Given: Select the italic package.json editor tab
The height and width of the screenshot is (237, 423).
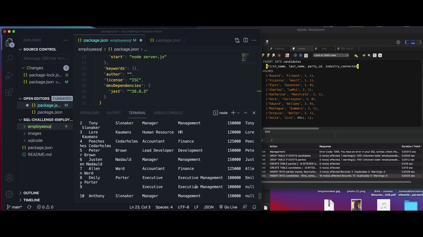Looking at the screenshot, I should (168, 40).
